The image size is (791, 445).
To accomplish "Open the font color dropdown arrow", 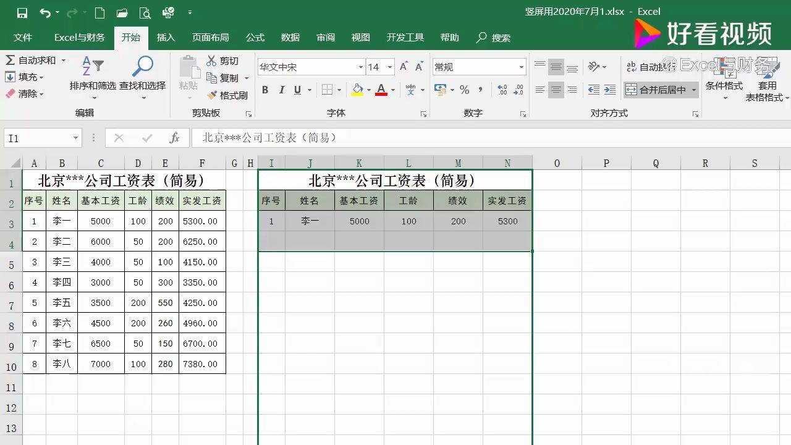I will click(x=393, y=90).
